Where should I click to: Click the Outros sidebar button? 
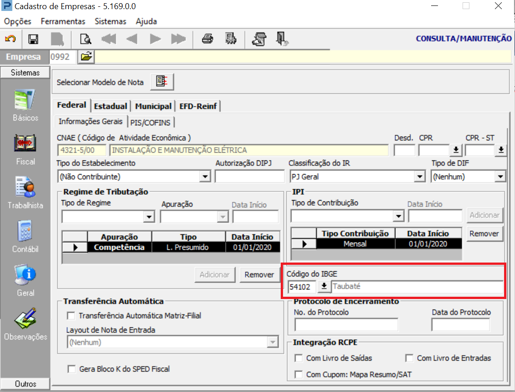25,384
